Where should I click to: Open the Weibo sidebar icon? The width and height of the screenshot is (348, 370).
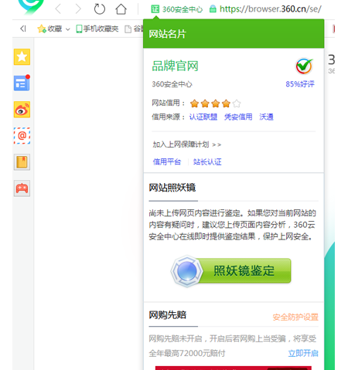(22, 110)
